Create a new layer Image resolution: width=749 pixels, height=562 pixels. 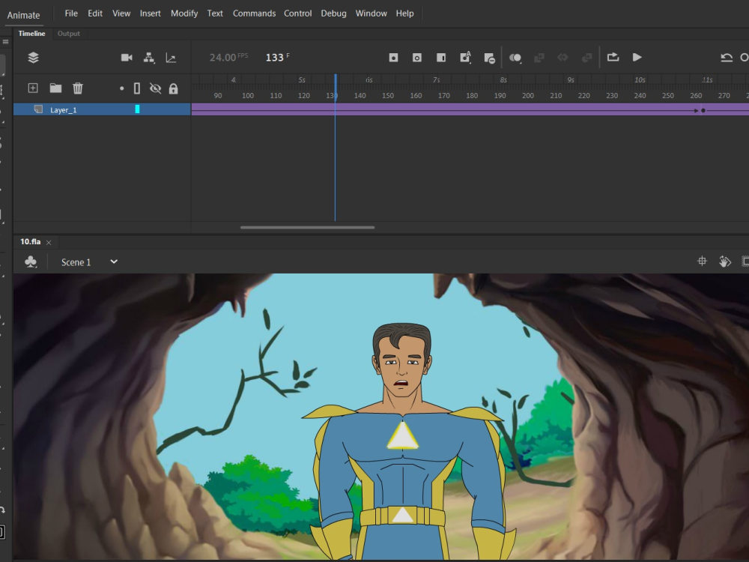point(33,88)
